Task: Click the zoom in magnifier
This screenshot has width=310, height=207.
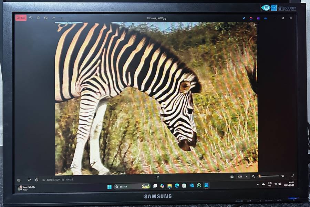Action: 283,176
